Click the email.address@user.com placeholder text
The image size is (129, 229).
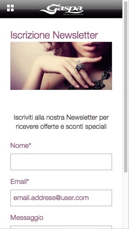[51, 198]
